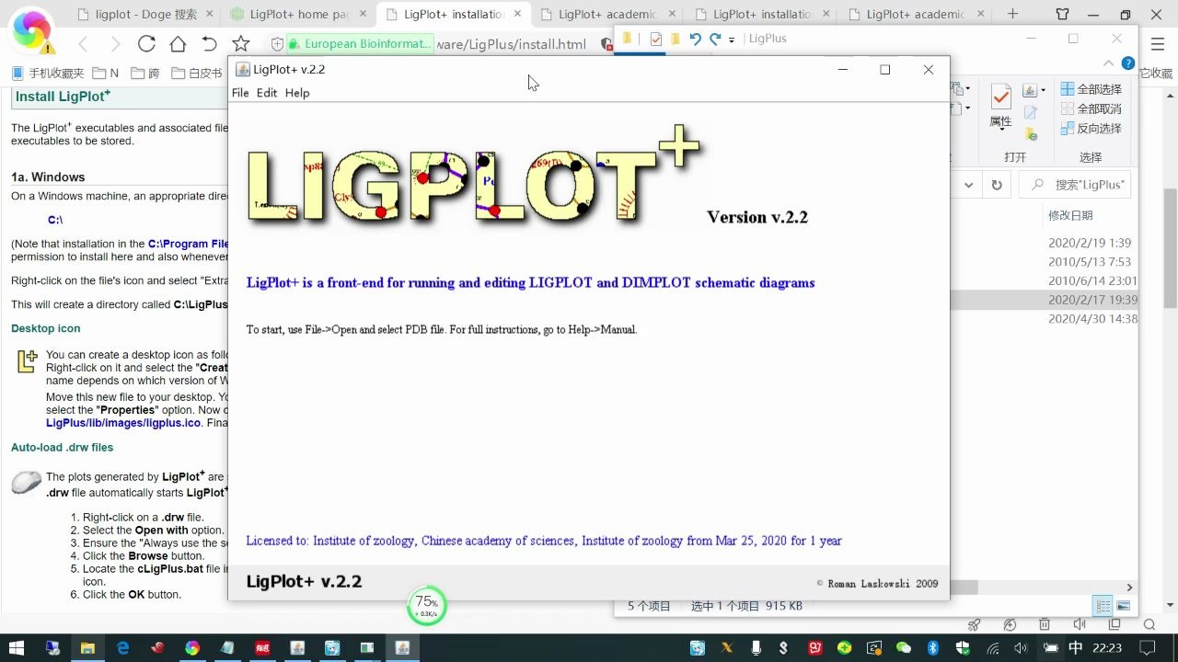
Task: Click the 75% speed indicator circle
Action: tap(426, 606)
